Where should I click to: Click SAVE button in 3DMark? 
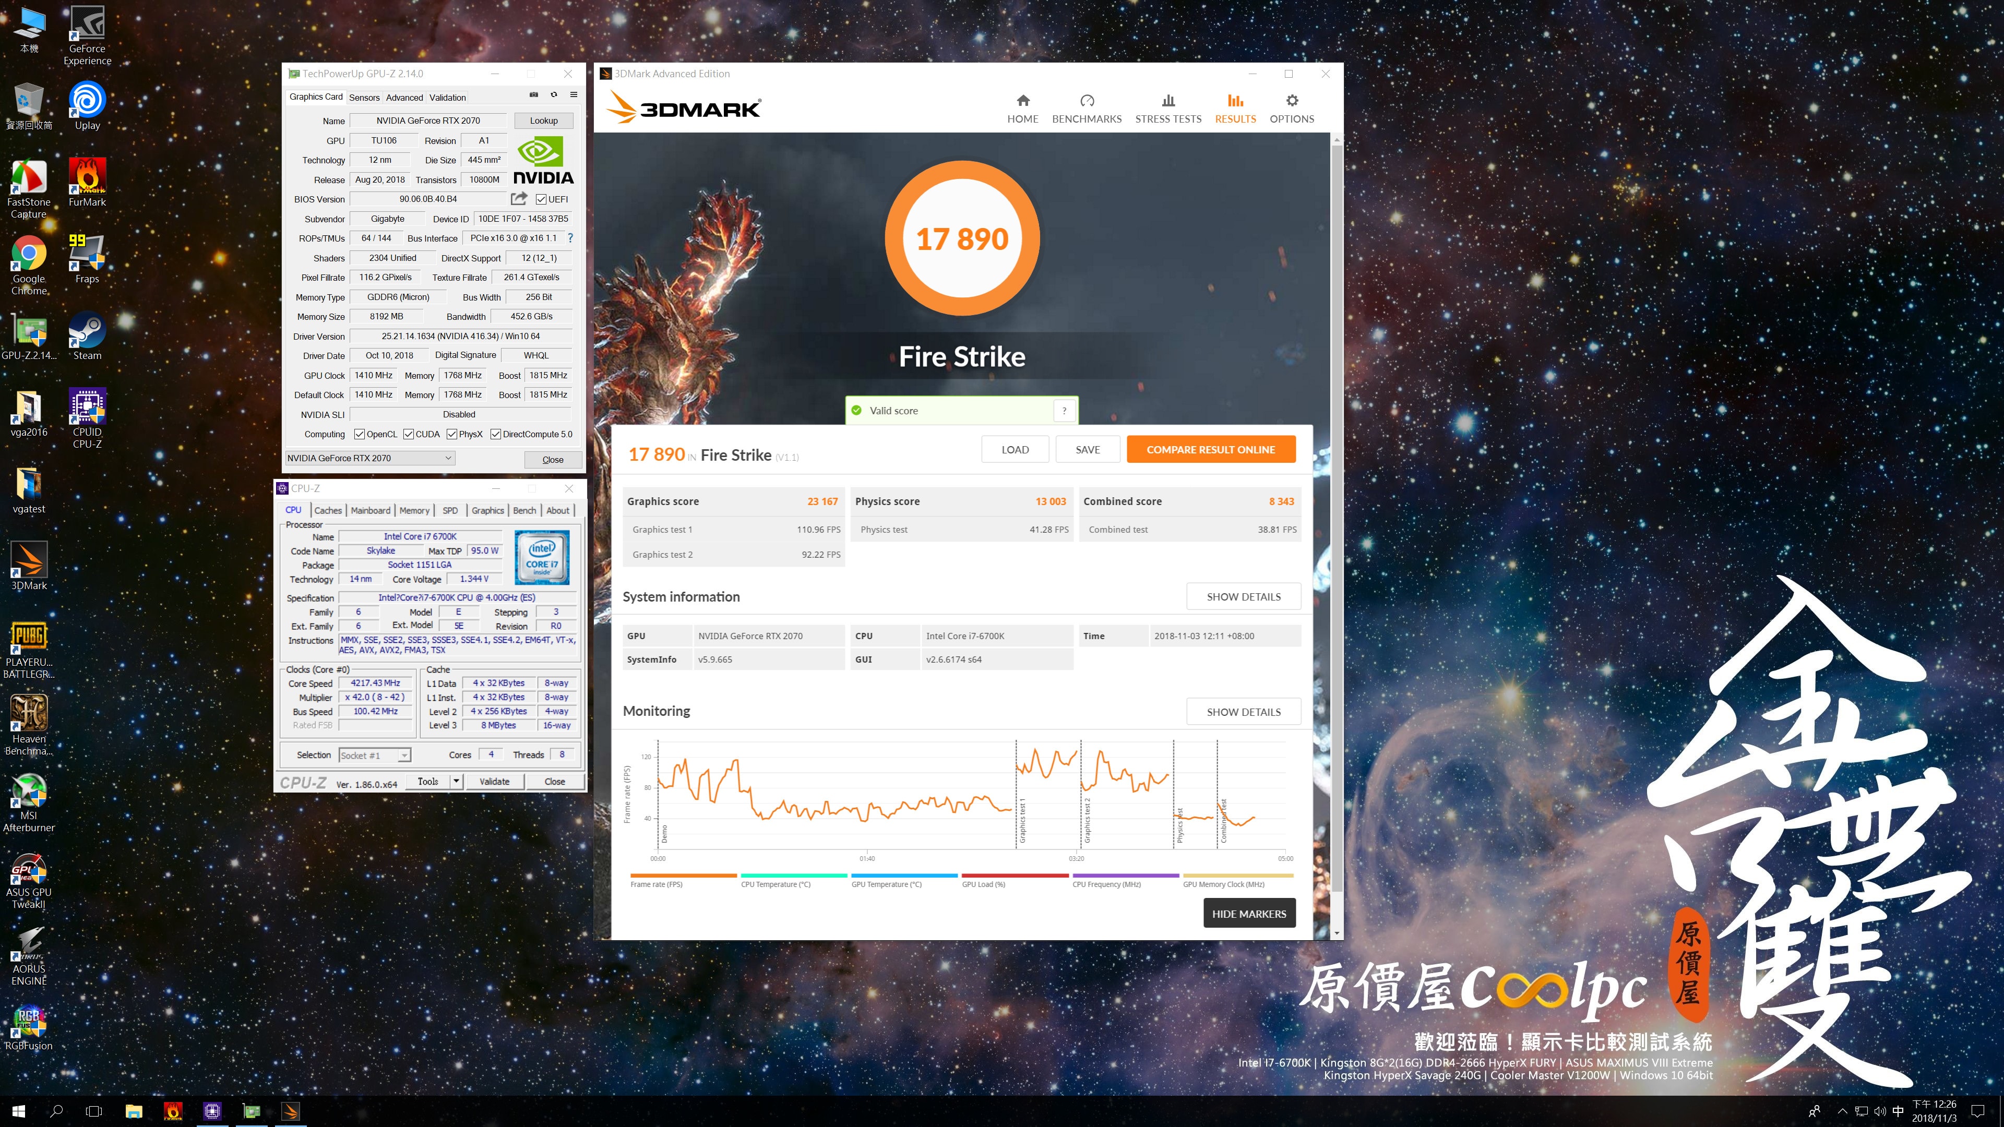(1088, 450)
